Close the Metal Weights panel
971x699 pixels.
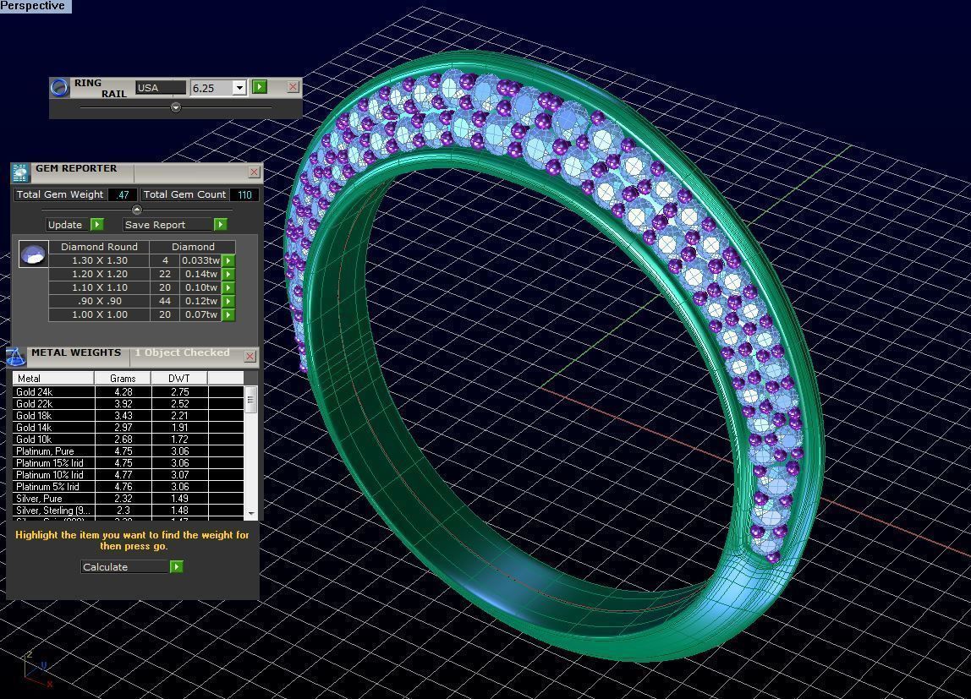coord(250,356)
